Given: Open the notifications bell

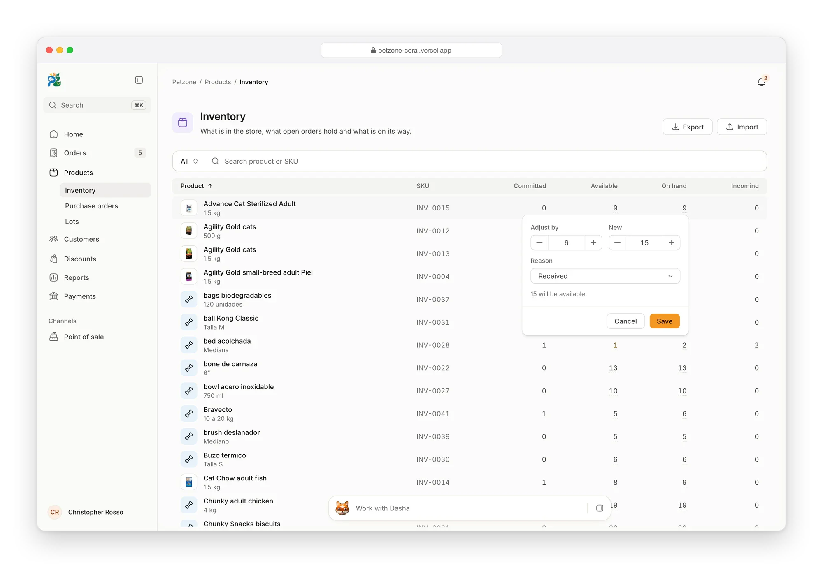Looking at the screenshot, I should coord(761,82).
